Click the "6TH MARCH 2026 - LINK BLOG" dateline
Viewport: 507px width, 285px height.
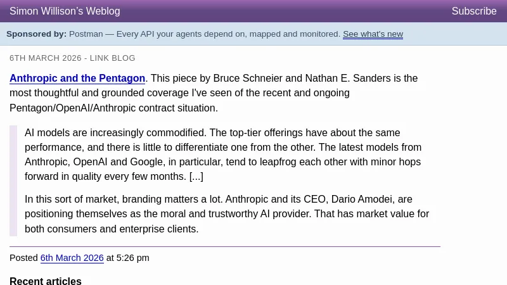tap(72, 58)
